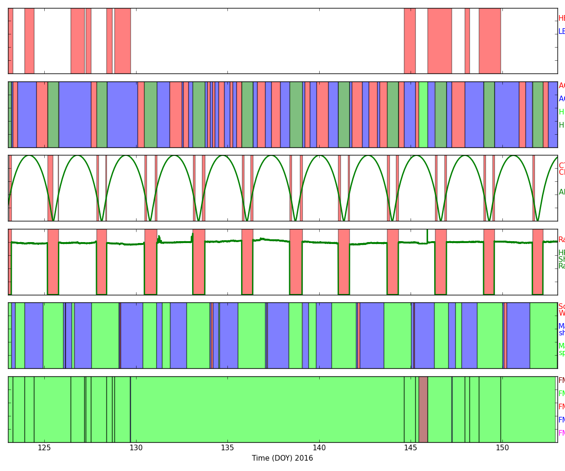Screen dimensions: 565x471
Task: Click the 125 tick label on time axis
Action: tap(44, 447)
